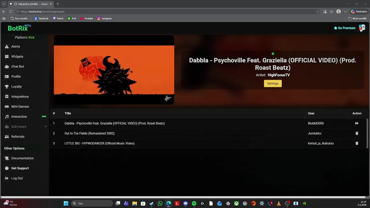Skip current song with fast-forward icon
Image resolution: width=370 pixels, height=208 pixels.
click(357, 123)
